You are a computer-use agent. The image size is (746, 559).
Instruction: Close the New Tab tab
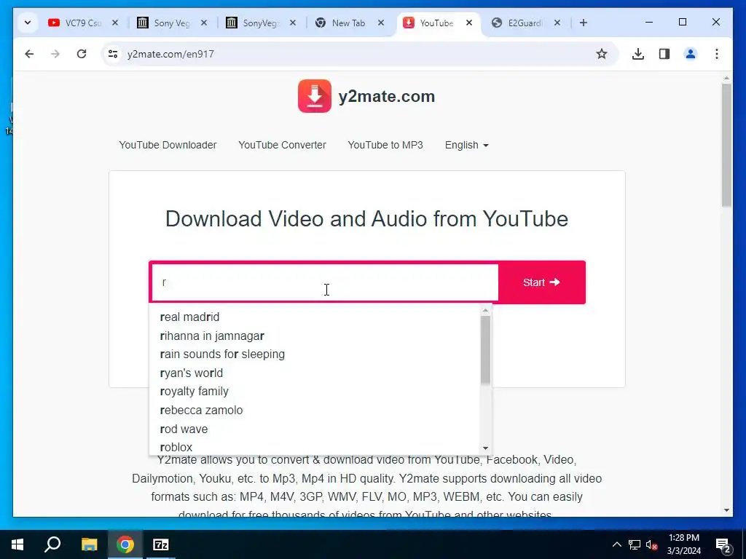[381, 23]
